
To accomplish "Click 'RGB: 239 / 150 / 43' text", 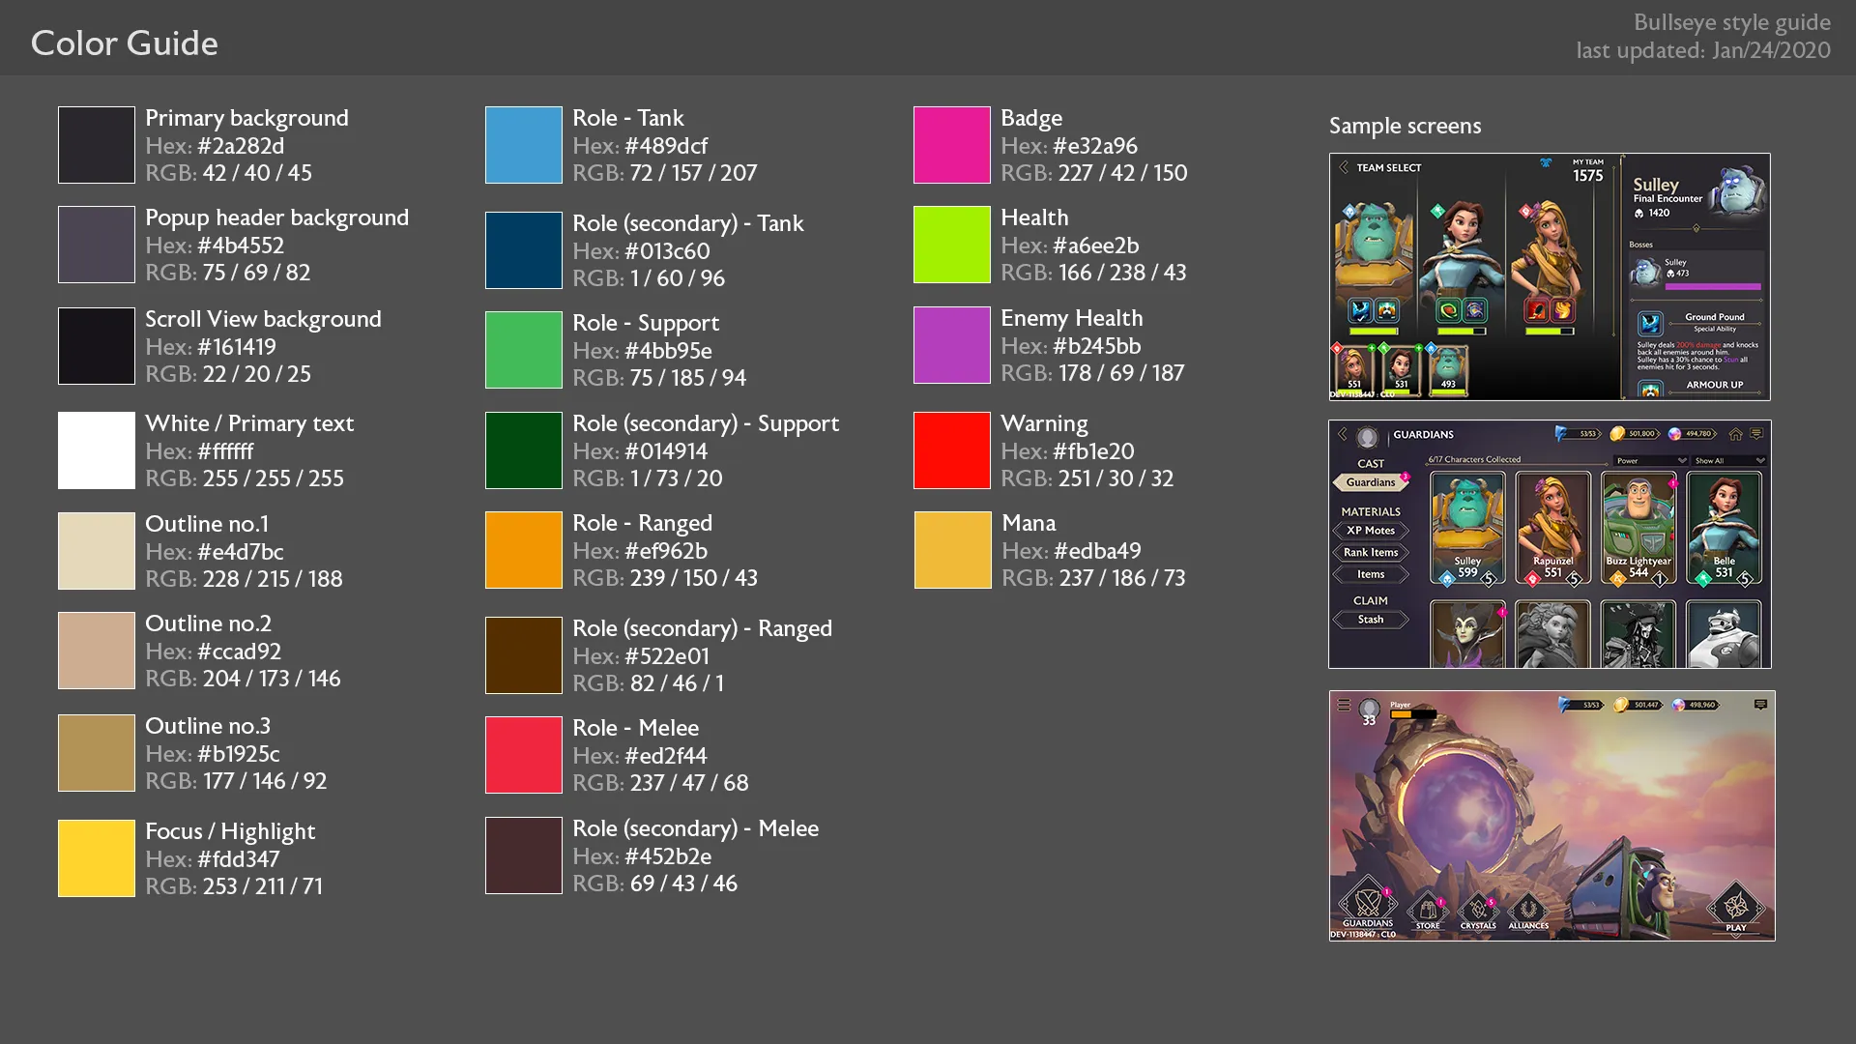I will coord(665,578).
